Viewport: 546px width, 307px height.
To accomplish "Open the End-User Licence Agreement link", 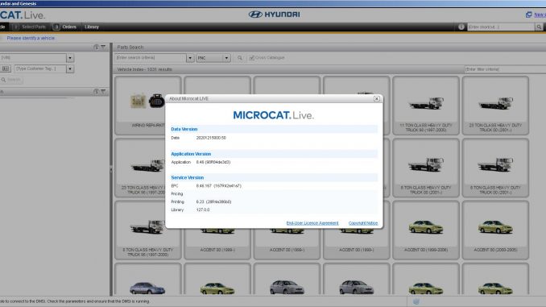I will (312, 223).
